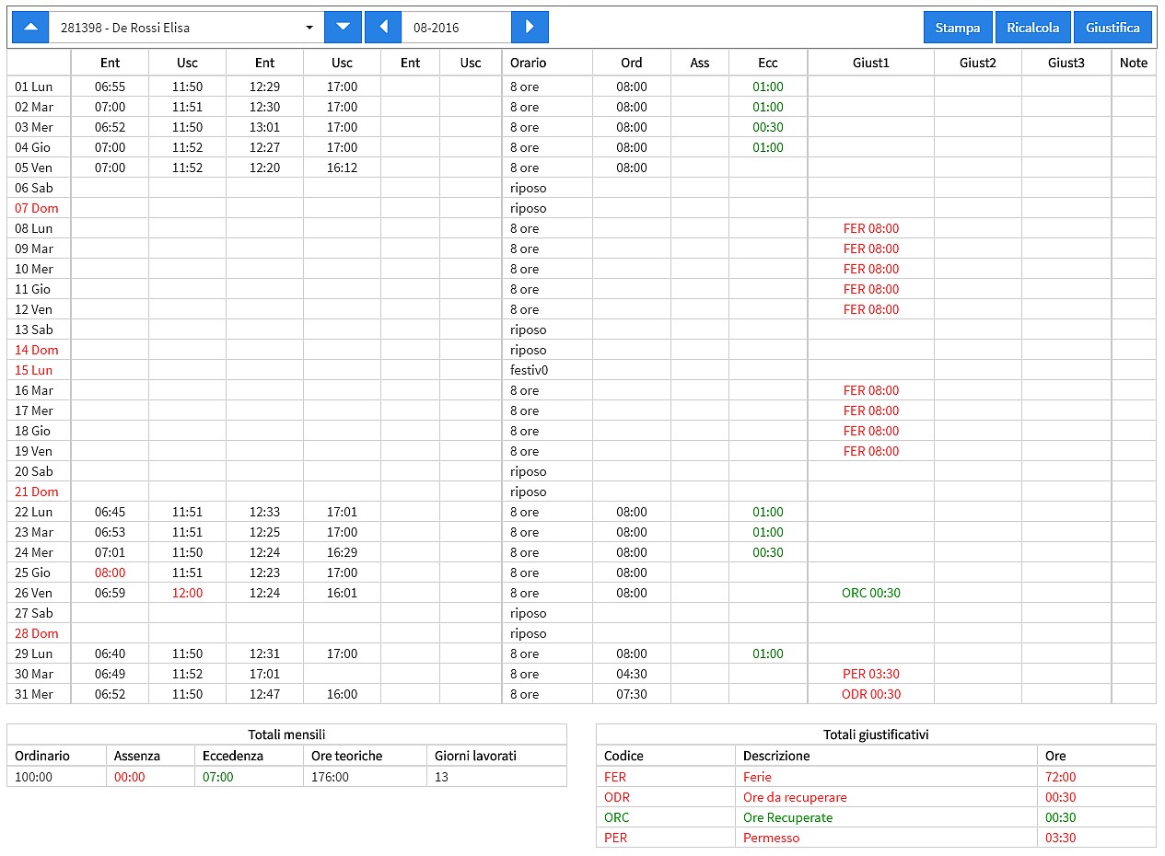Click the Ricalcola button
Viewport: 1165px width, 856px height.
tap(1033, 28)
